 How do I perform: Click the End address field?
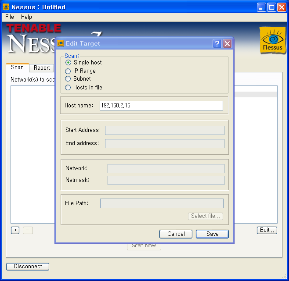(x=165, y=143)
